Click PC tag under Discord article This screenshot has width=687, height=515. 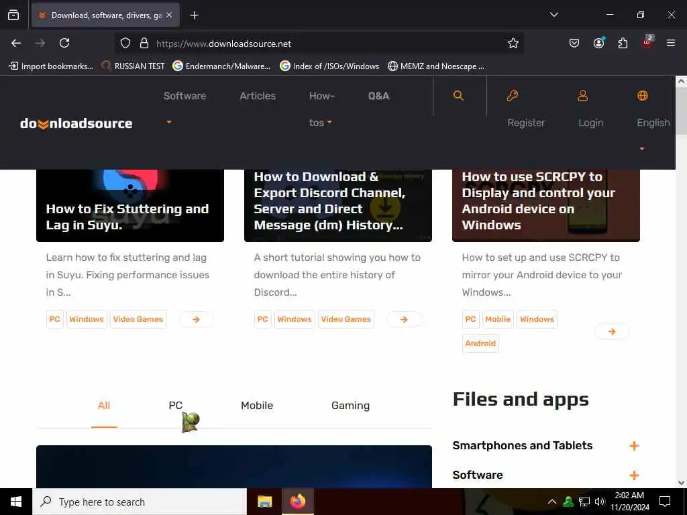(263, 319)
